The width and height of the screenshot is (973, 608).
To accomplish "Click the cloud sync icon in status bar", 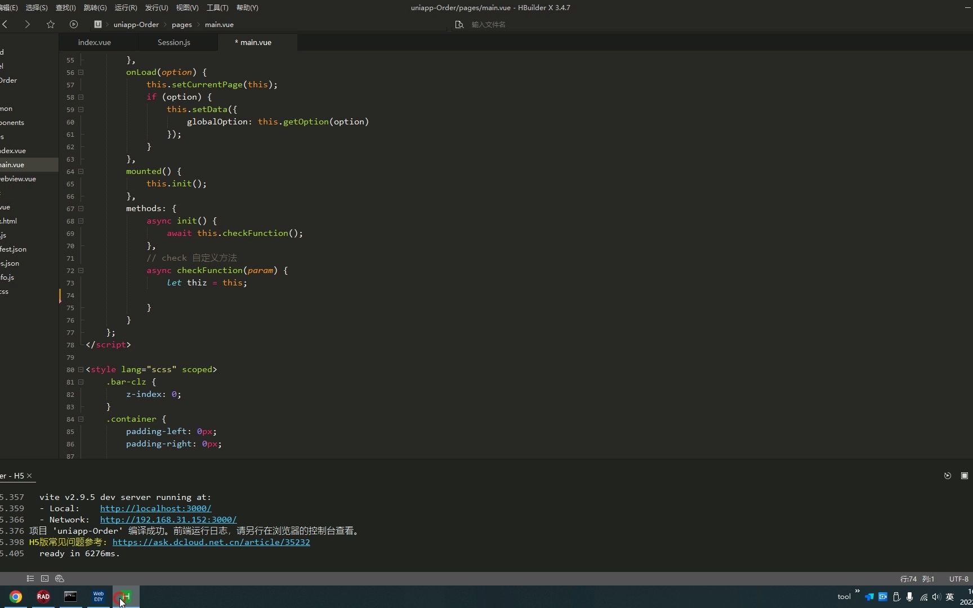I will click(x=60, y=578).
